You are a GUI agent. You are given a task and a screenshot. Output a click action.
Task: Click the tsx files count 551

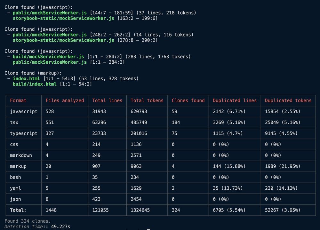pos(50,123)
